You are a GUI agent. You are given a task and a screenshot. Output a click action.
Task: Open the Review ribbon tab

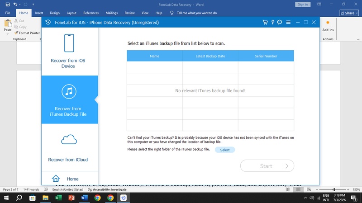click(x=129, y=13)
